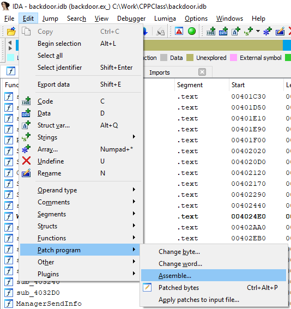Open the dropdown arrow beside the Strings toolbar icon

258,31
